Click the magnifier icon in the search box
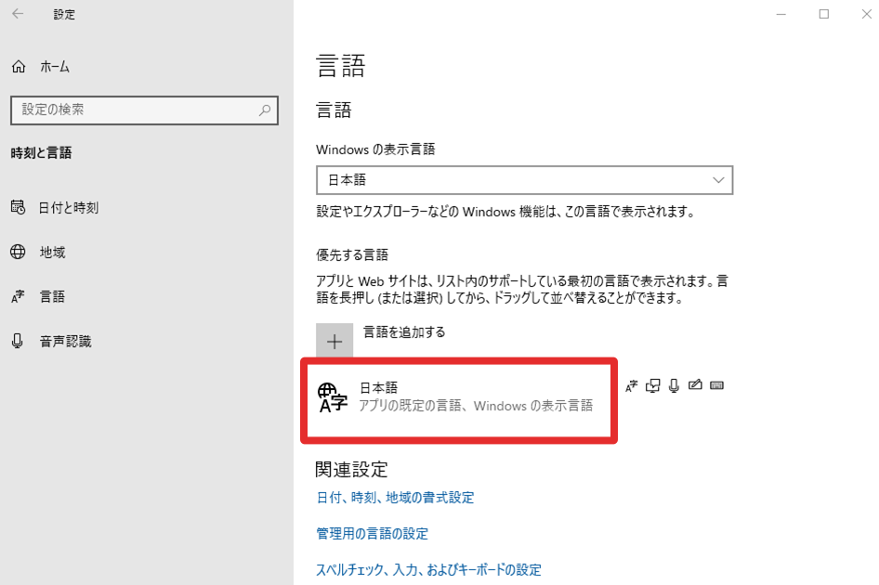The width and height of the screenshot is (879, 585). tap(265, 110)
